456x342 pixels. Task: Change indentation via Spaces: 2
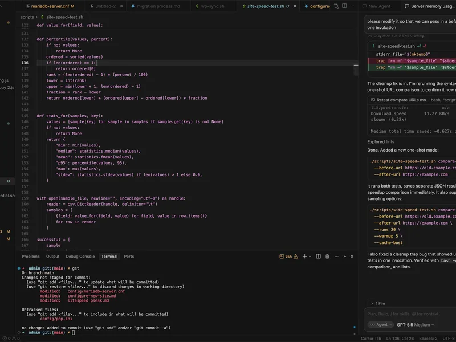(428, 339)
